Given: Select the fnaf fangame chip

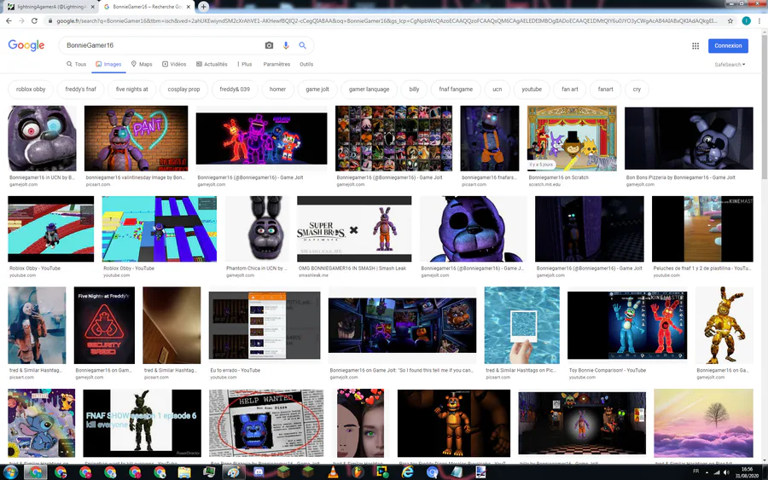Looking at the screenshot, I should (456, 89).
